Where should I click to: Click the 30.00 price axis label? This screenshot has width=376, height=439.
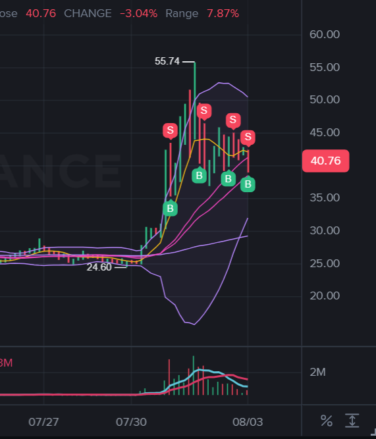click(x=325, y=231)
